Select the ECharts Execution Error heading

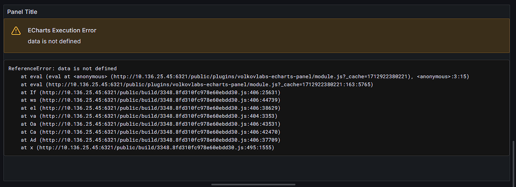(62, 30)
